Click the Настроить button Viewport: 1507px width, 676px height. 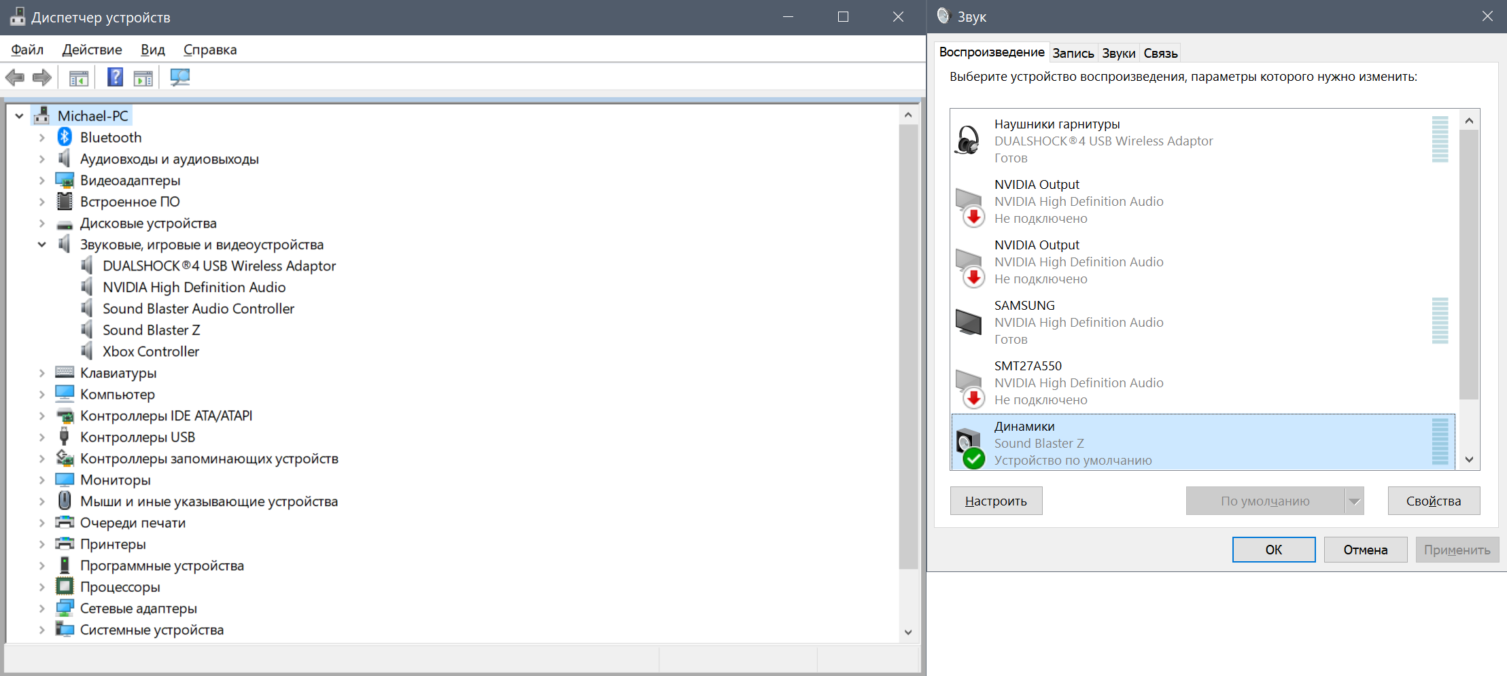[996, 501]
